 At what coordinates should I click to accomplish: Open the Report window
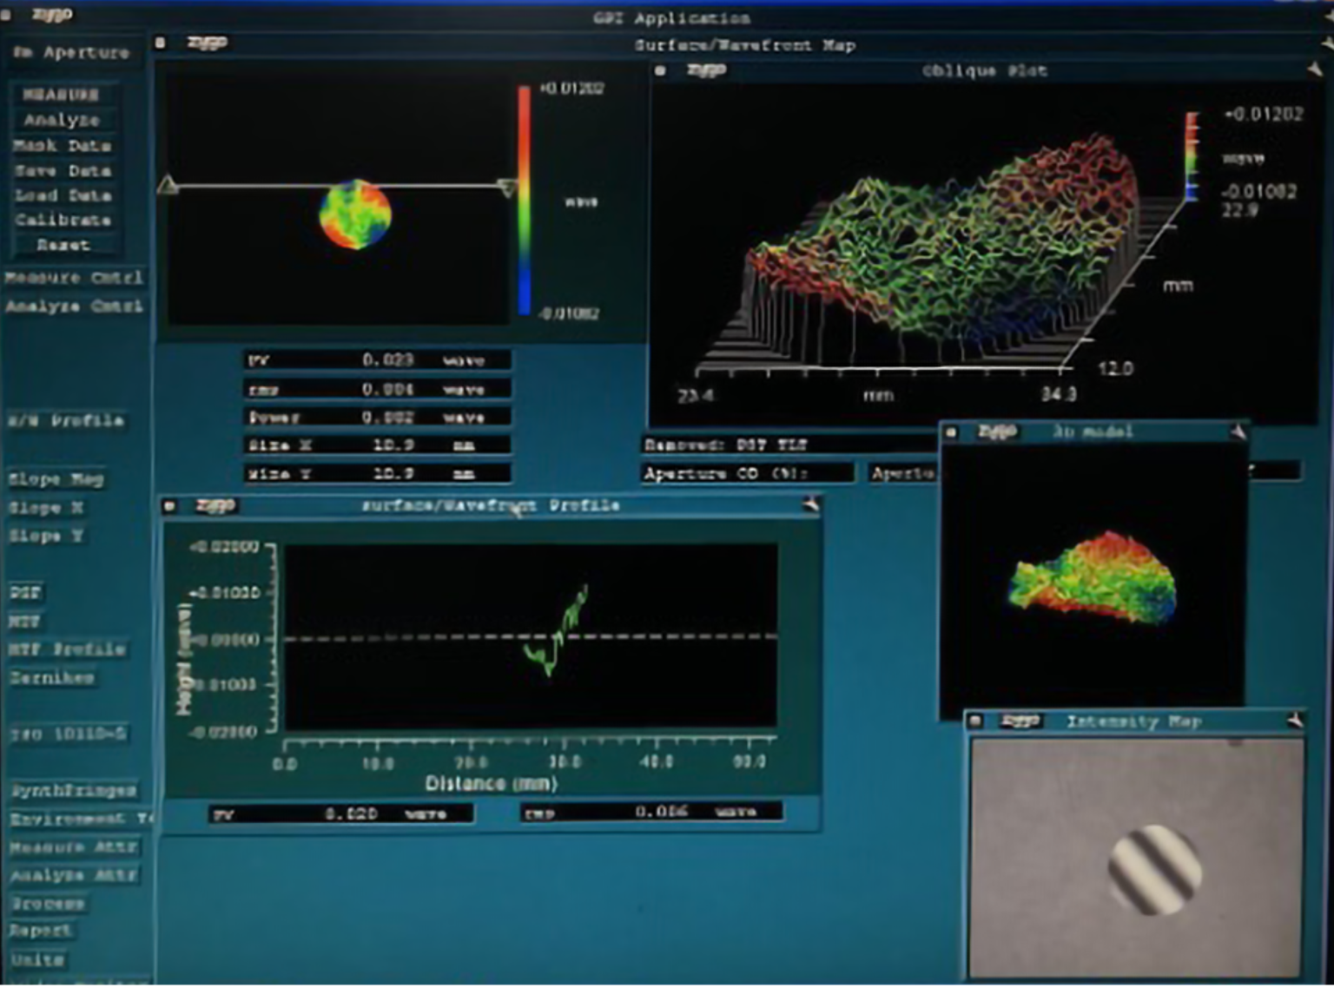[41, 931]
